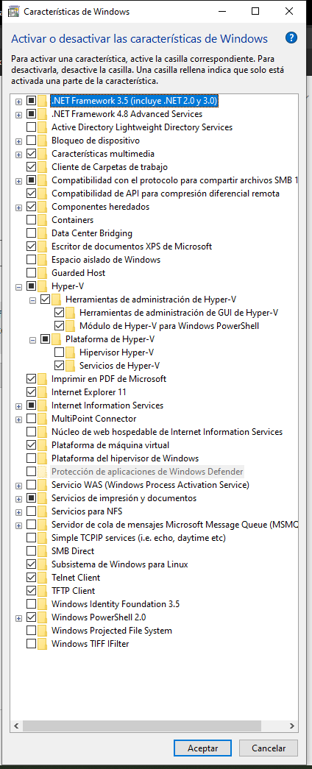Uncheck Imprimir en PDF de Microsoft

point(31,379)
